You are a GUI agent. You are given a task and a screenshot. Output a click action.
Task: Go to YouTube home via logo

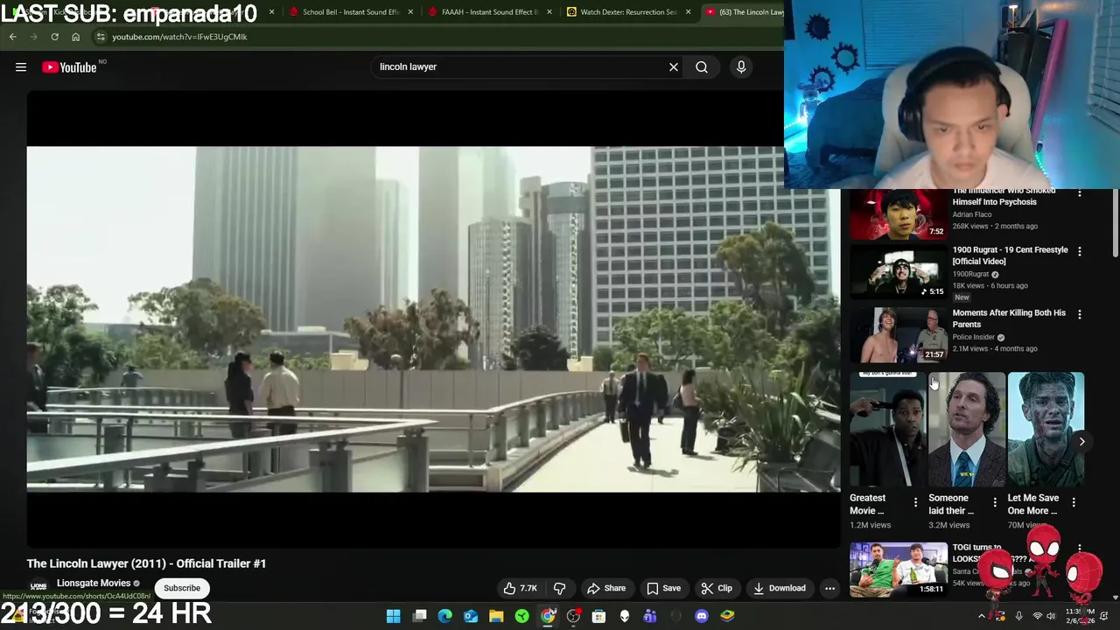(x=69, y=67)
